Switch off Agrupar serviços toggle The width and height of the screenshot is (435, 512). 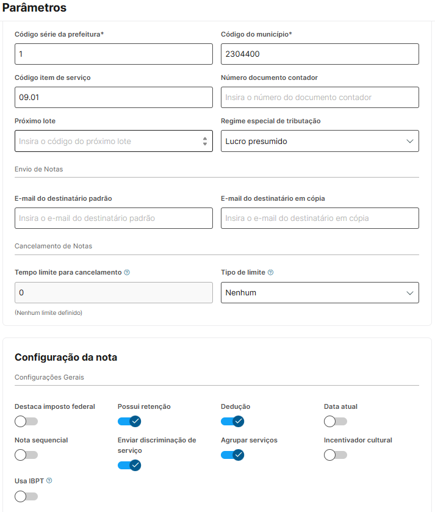coord(232,455)
